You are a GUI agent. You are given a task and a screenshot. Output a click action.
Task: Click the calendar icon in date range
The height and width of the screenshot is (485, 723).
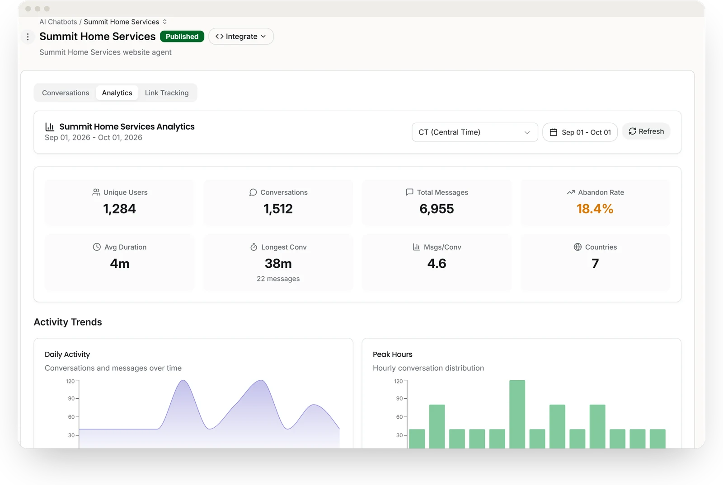tap(553, 132)
